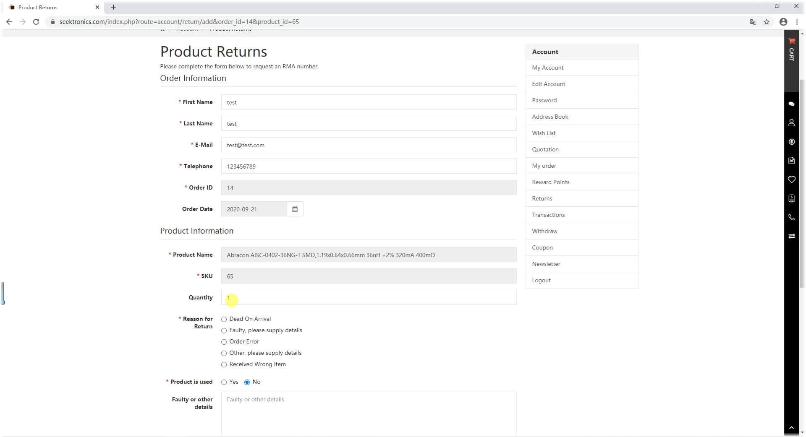Screen dimensions: 806x437
Task: Click the Last Name input field
Action: point(369,123)
